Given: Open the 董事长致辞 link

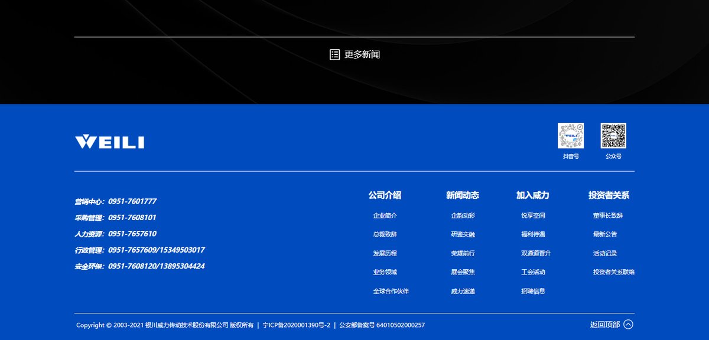Looking at the screenshot, I should (x=608, y=215).
